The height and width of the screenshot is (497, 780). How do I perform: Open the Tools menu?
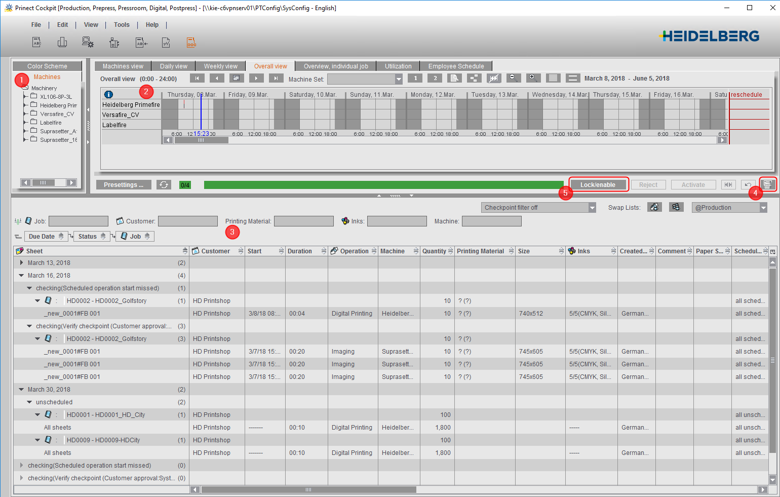coord(122,25)
